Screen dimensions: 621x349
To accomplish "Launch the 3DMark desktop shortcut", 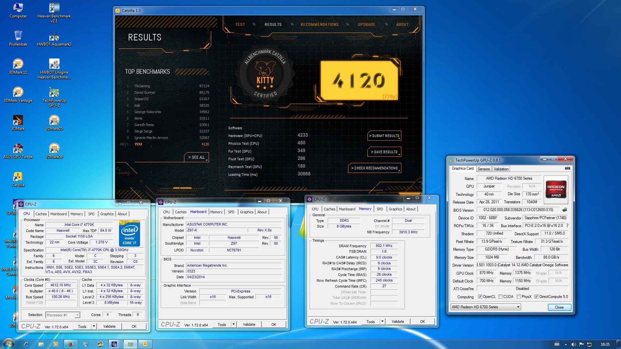I will (18, 123).
